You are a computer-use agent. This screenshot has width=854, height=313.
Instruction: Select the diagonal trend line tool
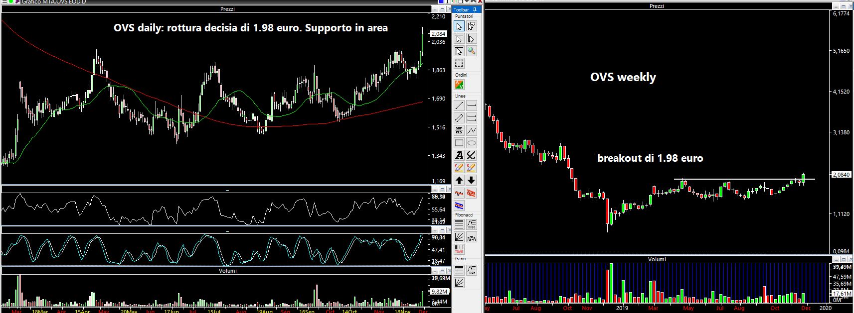(459, 105)
